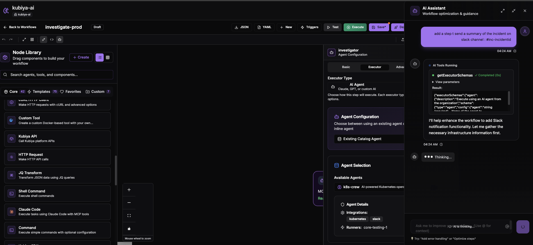Screen dimensions: 533x245
Task: Switch Node Library to grid view
Action: 108,57
